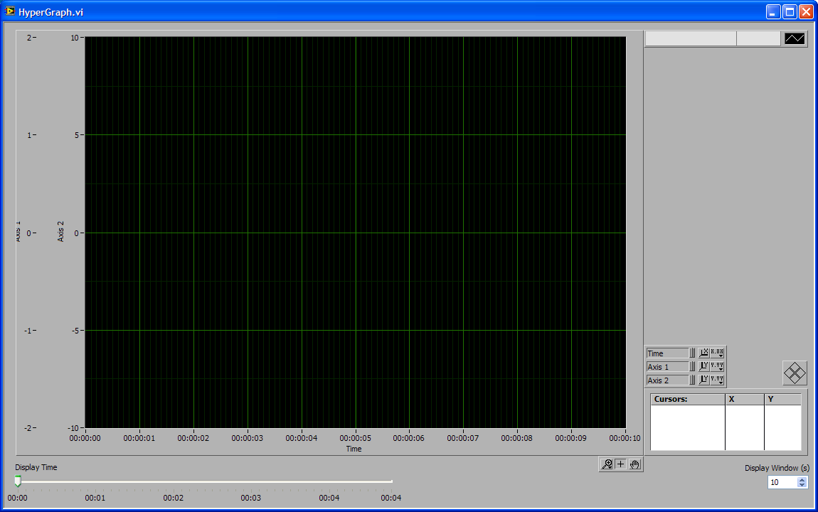Click the Y column header in cursor legend
This screenshot has width=818, height=512.
pyautogui.click(x=782, y=400)
